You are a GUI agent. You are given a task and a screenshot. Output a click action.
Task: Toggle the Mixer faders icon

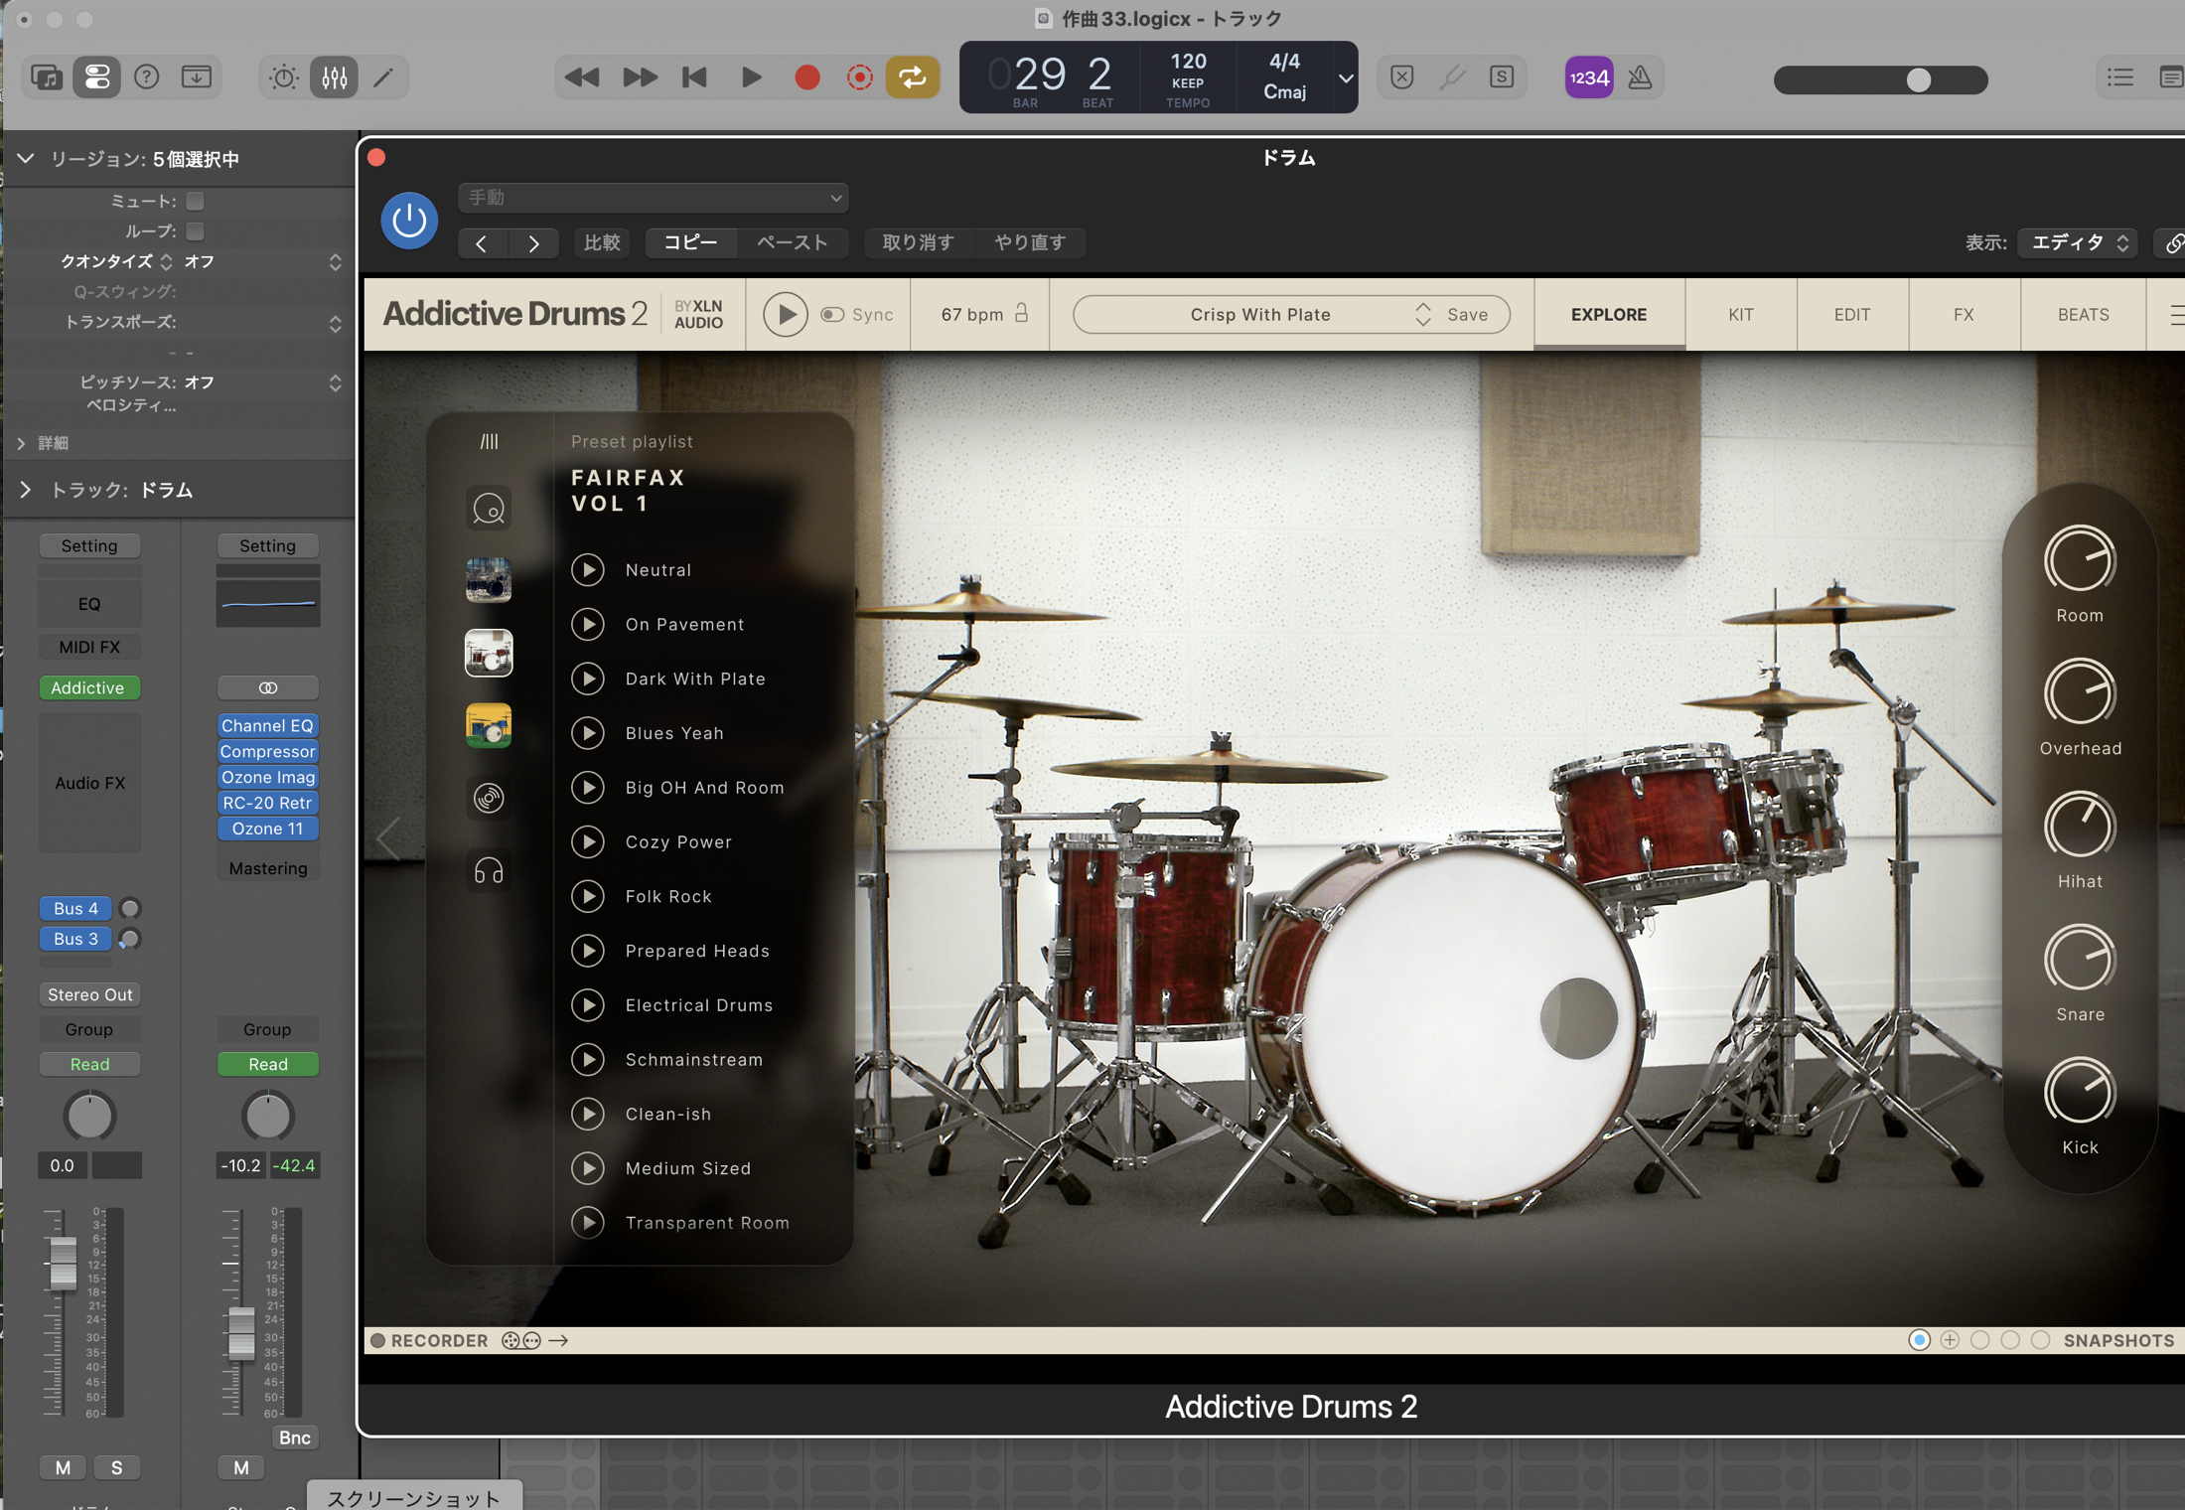coord(334,77)
